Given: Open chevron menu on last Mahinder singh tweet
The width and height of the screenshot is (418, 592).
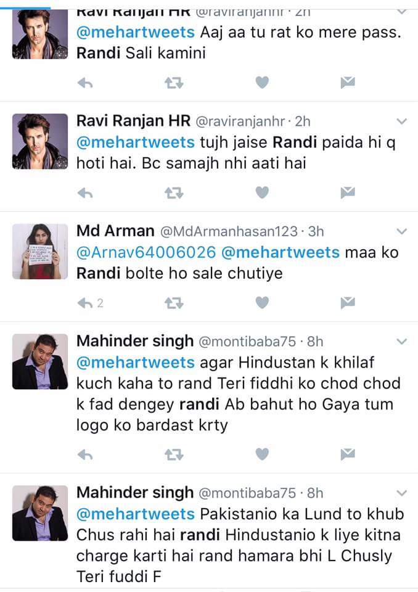Looking at the screenshot, I should [402, 493].
